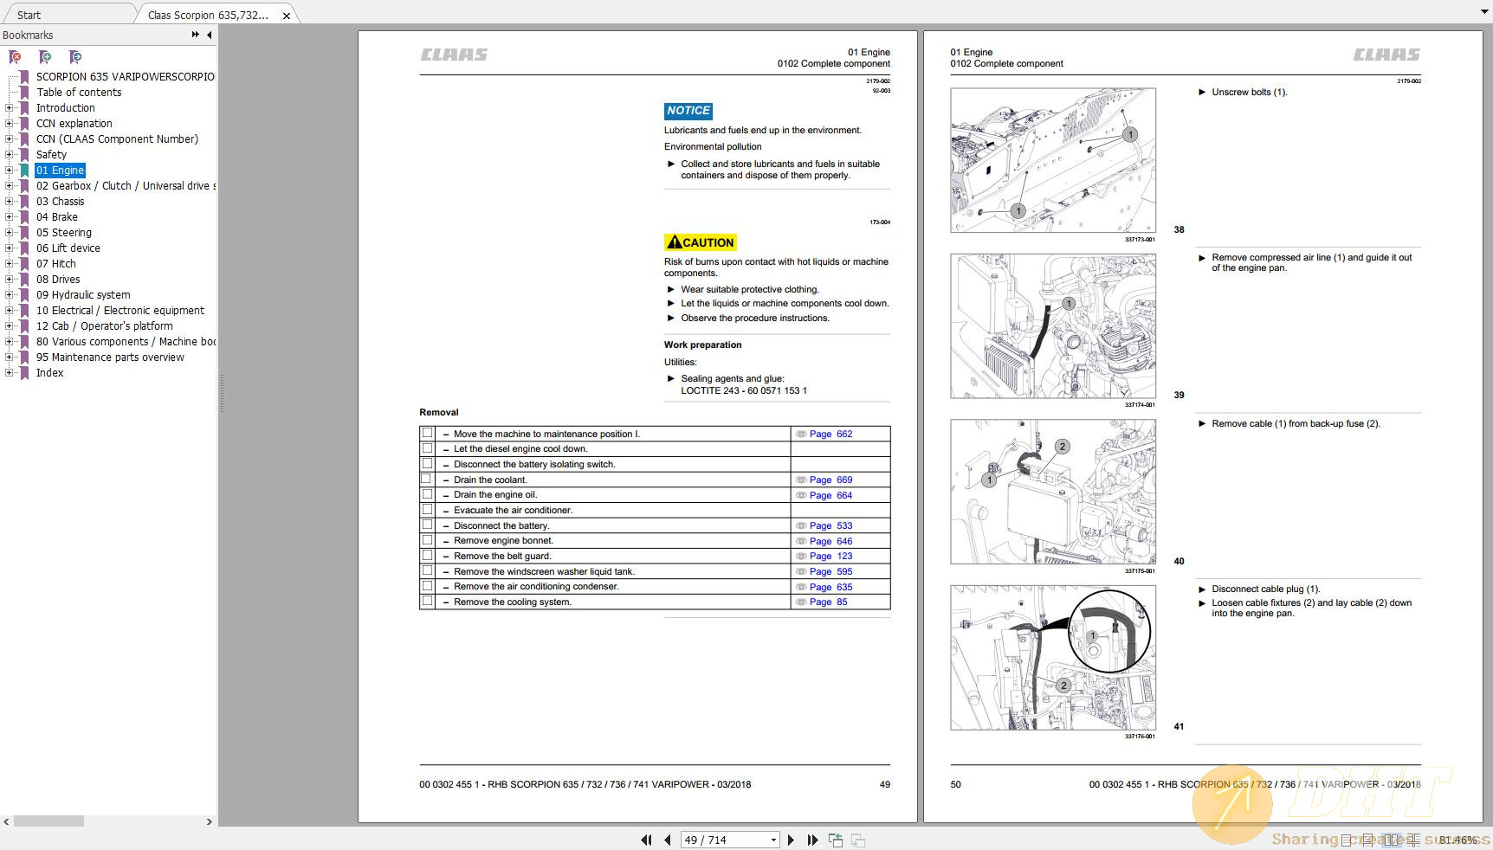Tick the 'Drain the coolant' checkbox
Viewport: 1493px width, 850px height.
[x=427, y=479]
